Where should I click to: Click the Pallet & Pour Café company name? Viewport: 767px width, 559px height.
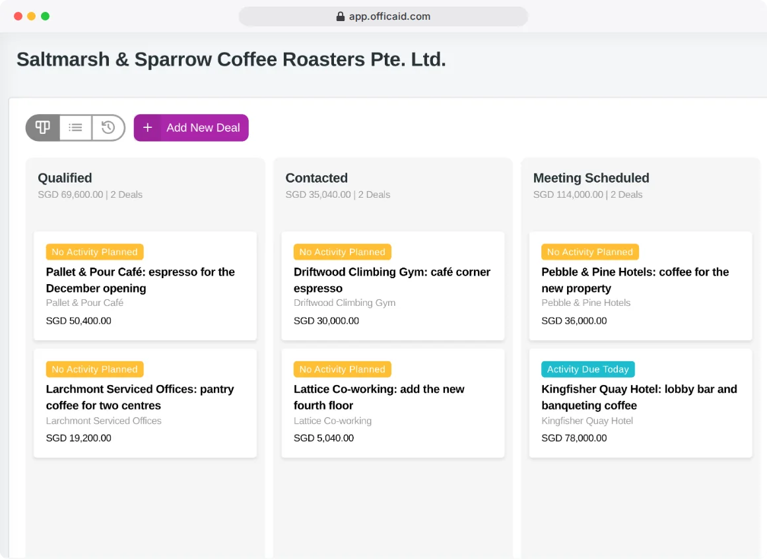84,303
